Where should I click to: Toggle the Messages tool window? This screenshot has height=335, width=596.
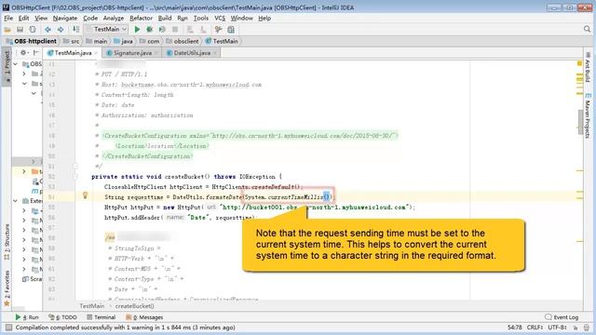145,317
